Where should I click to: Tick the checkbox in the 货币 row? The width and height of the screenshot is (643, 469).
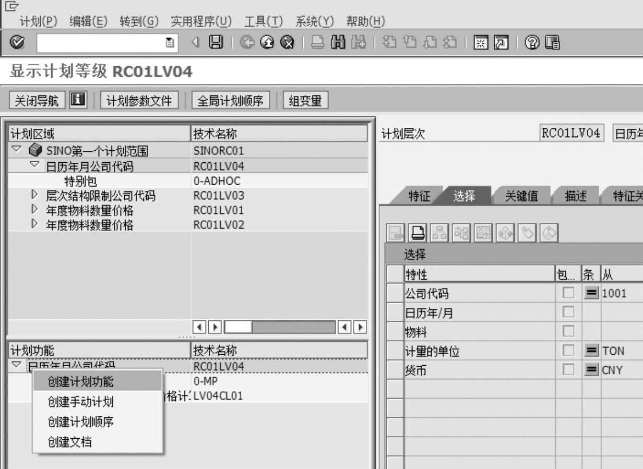coord(568,369)
